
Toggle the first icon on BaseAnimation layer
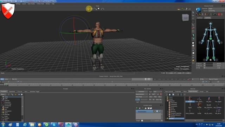154,111
